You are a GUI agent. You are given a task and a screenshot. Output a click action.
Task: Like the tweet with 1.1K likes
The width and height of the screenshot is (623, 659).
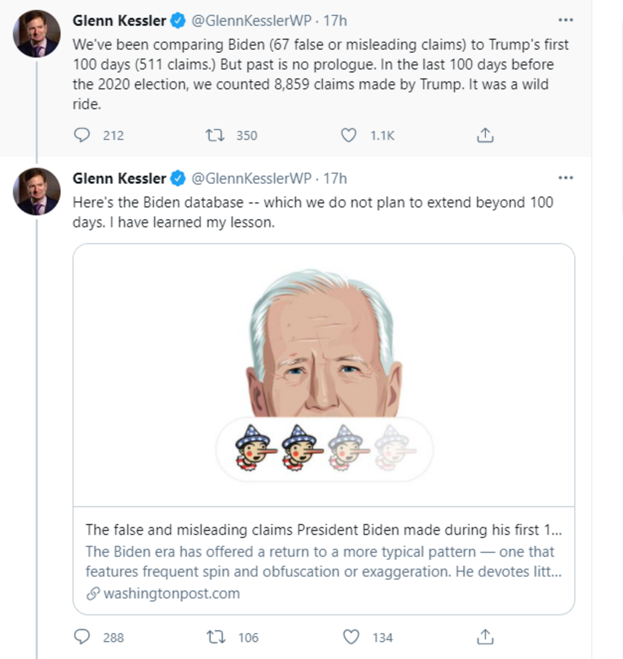click(349, 135)
